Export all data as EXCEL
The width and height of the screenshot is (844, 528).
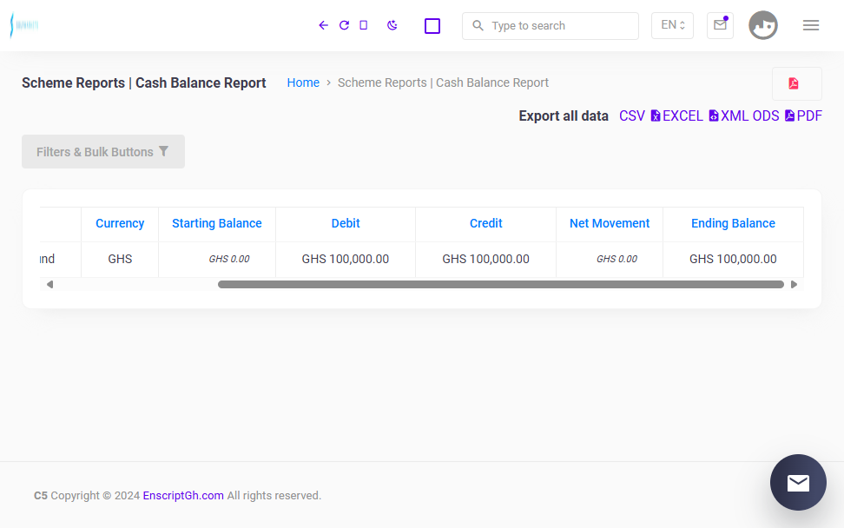coord(676,116)
